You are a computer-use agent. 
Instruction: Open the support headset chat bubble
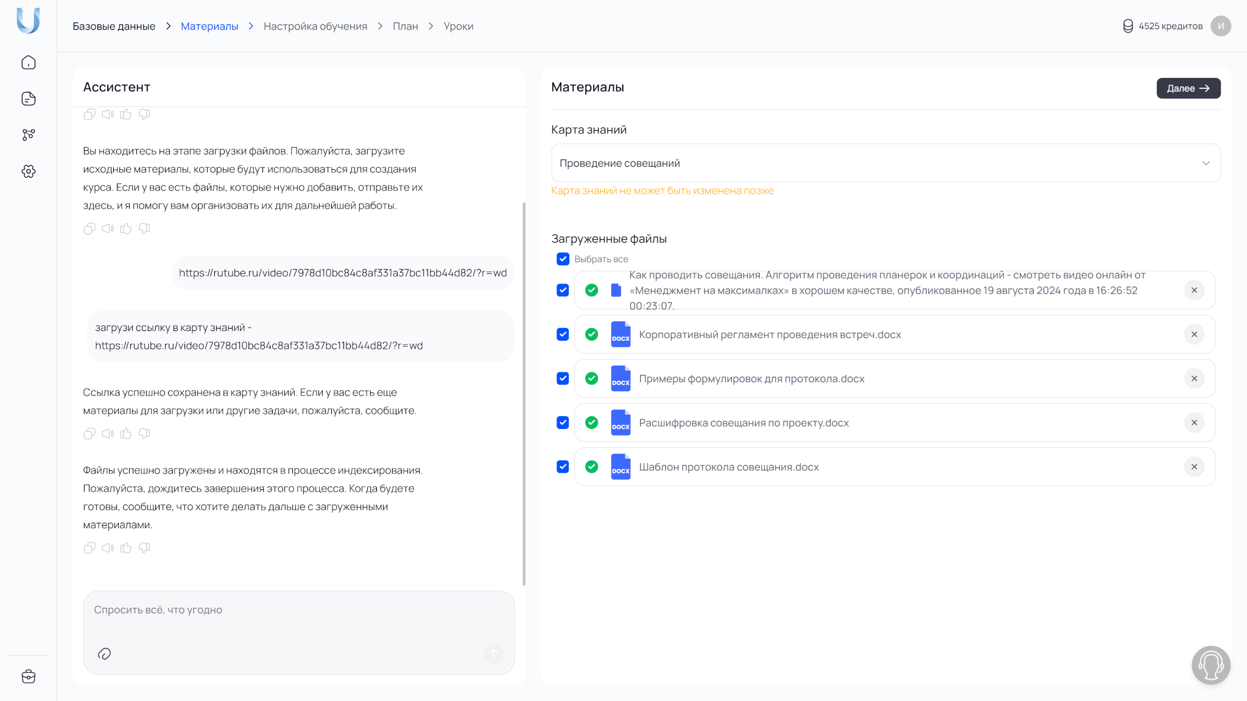(x=1210, y=665)
